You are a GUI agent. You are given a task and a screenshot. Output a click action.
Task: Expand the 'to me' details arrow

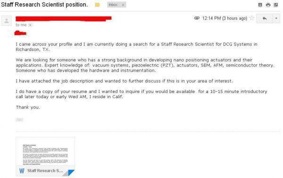click(x=30, y=25)
